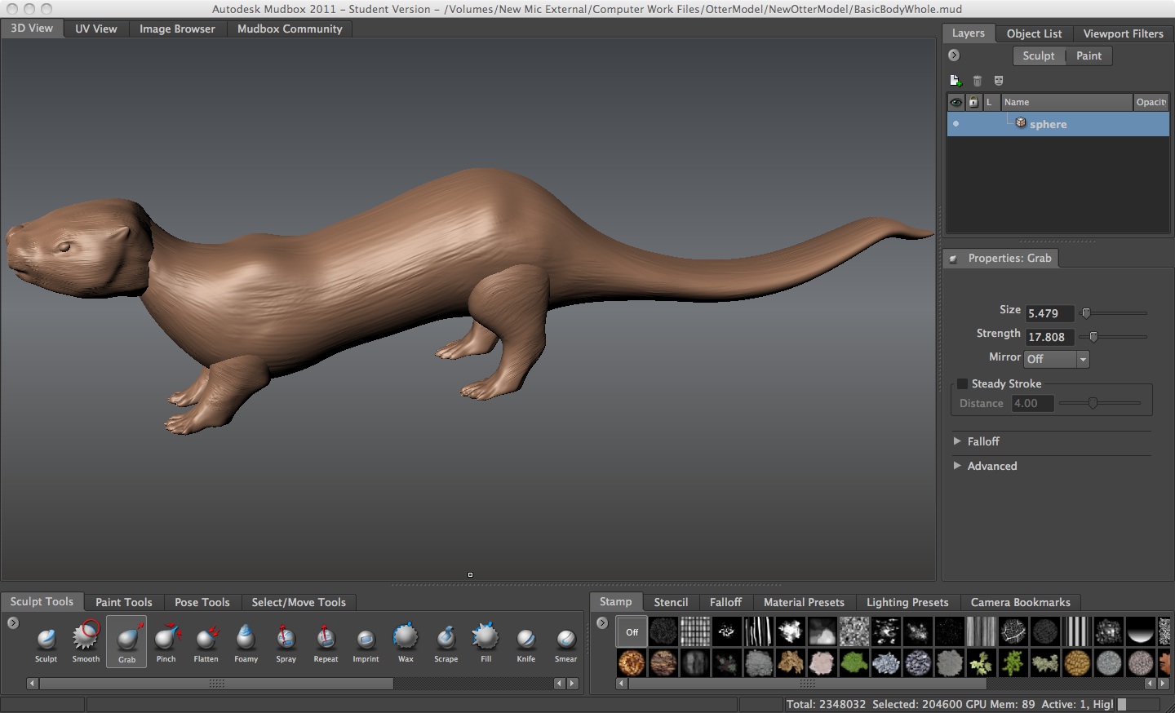Viewport: 1175px width, 713px height.
Task: Open the Lighting Presets tray
Action: (907, 602)
